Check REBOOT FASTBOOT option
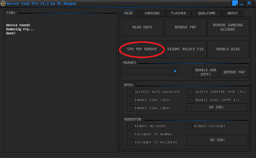The image size is (256, 158). 190,126
